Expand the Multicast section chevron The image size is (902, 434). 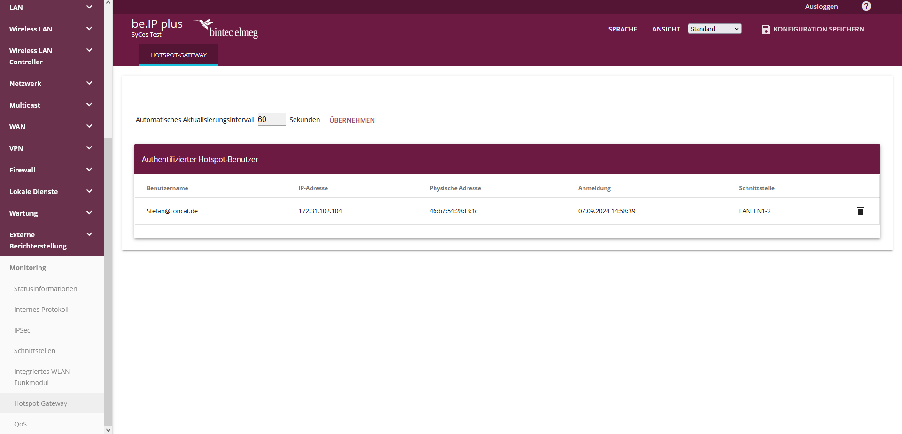click(89, 105)
